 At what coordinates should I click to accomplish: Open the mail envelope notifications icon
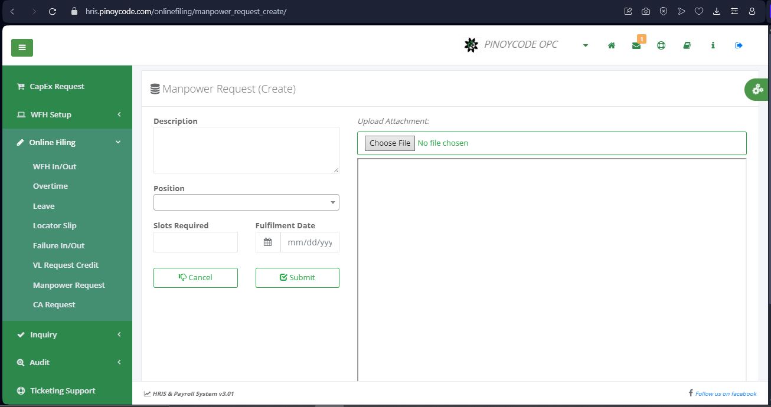click(636, 45)
